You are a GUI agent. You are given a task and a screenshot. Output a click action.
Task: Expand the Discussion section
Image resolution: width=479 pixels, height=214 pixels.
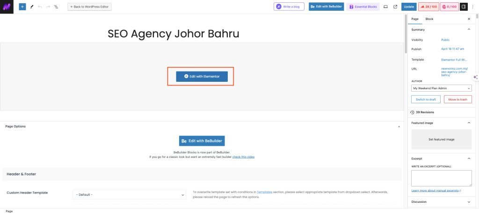tap(469, 202)
